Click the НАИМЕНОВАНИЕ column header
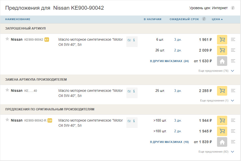Screen dimensions: 241x161 pyautogui.click(x=18, y=19)
